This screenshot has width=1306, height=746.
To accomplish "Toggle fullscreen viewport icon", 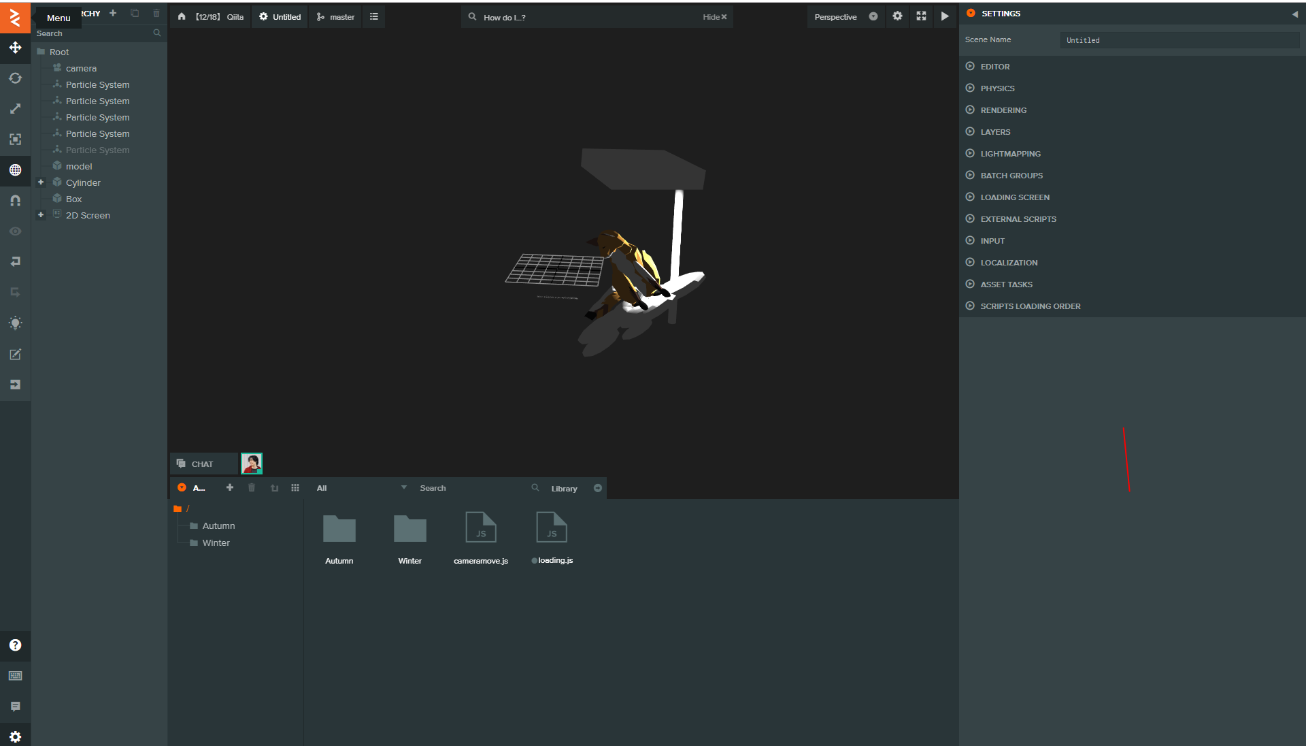I will (921, 16).
